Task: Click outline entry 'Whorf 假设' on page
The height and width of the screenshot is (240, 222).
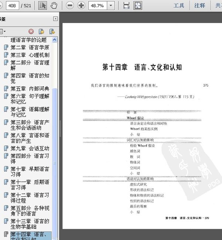Action: tap(135, 118)
